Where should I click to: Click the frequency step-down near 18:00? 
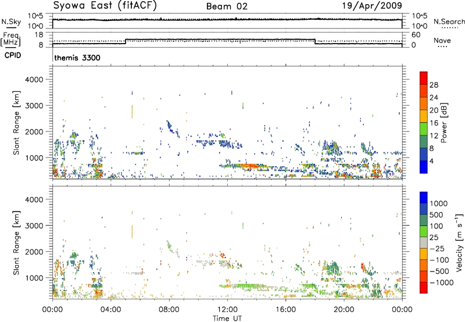pos(315,41)
